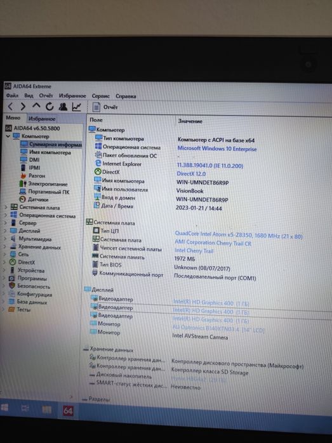Viewport: 332px width, 443px height.
Task: Open the Справка menu
Action: (x=126, y=96)
